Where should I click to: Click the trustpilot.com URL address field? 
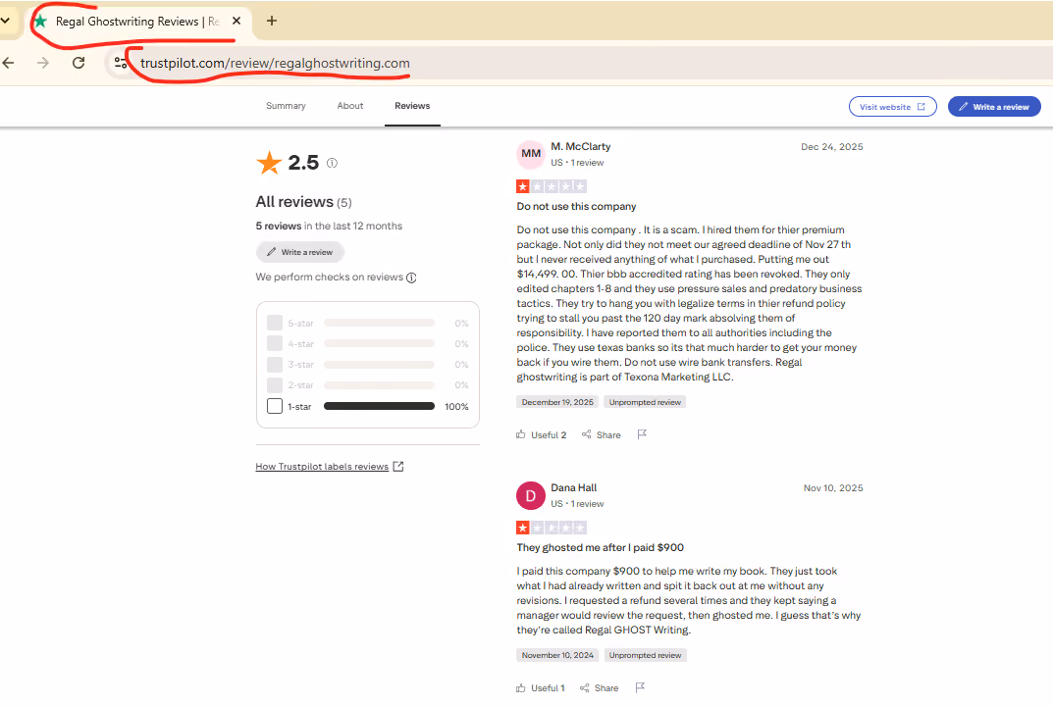[275, 63]
